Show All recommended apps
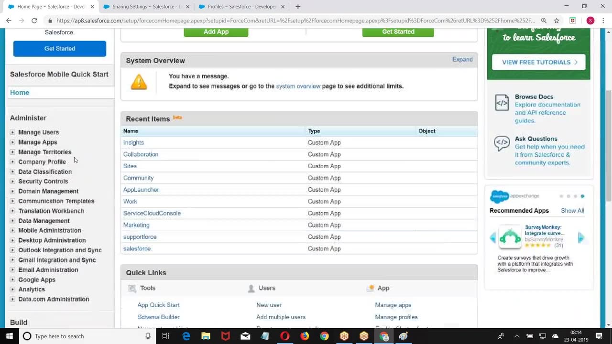612x344 pixels. point(572,211)
